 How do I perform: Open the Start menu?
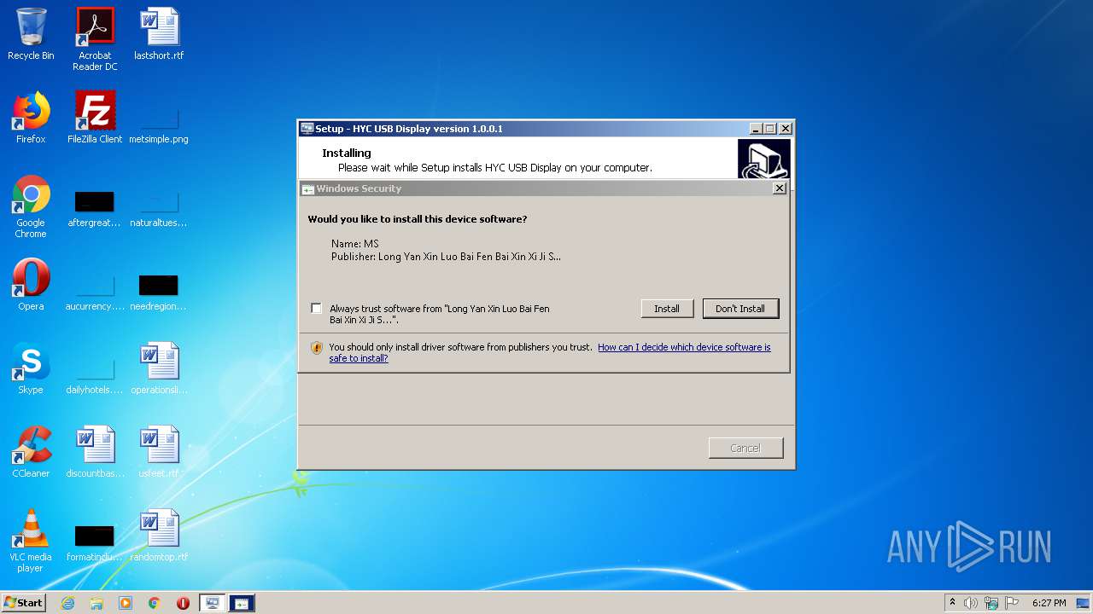[23, 603]
